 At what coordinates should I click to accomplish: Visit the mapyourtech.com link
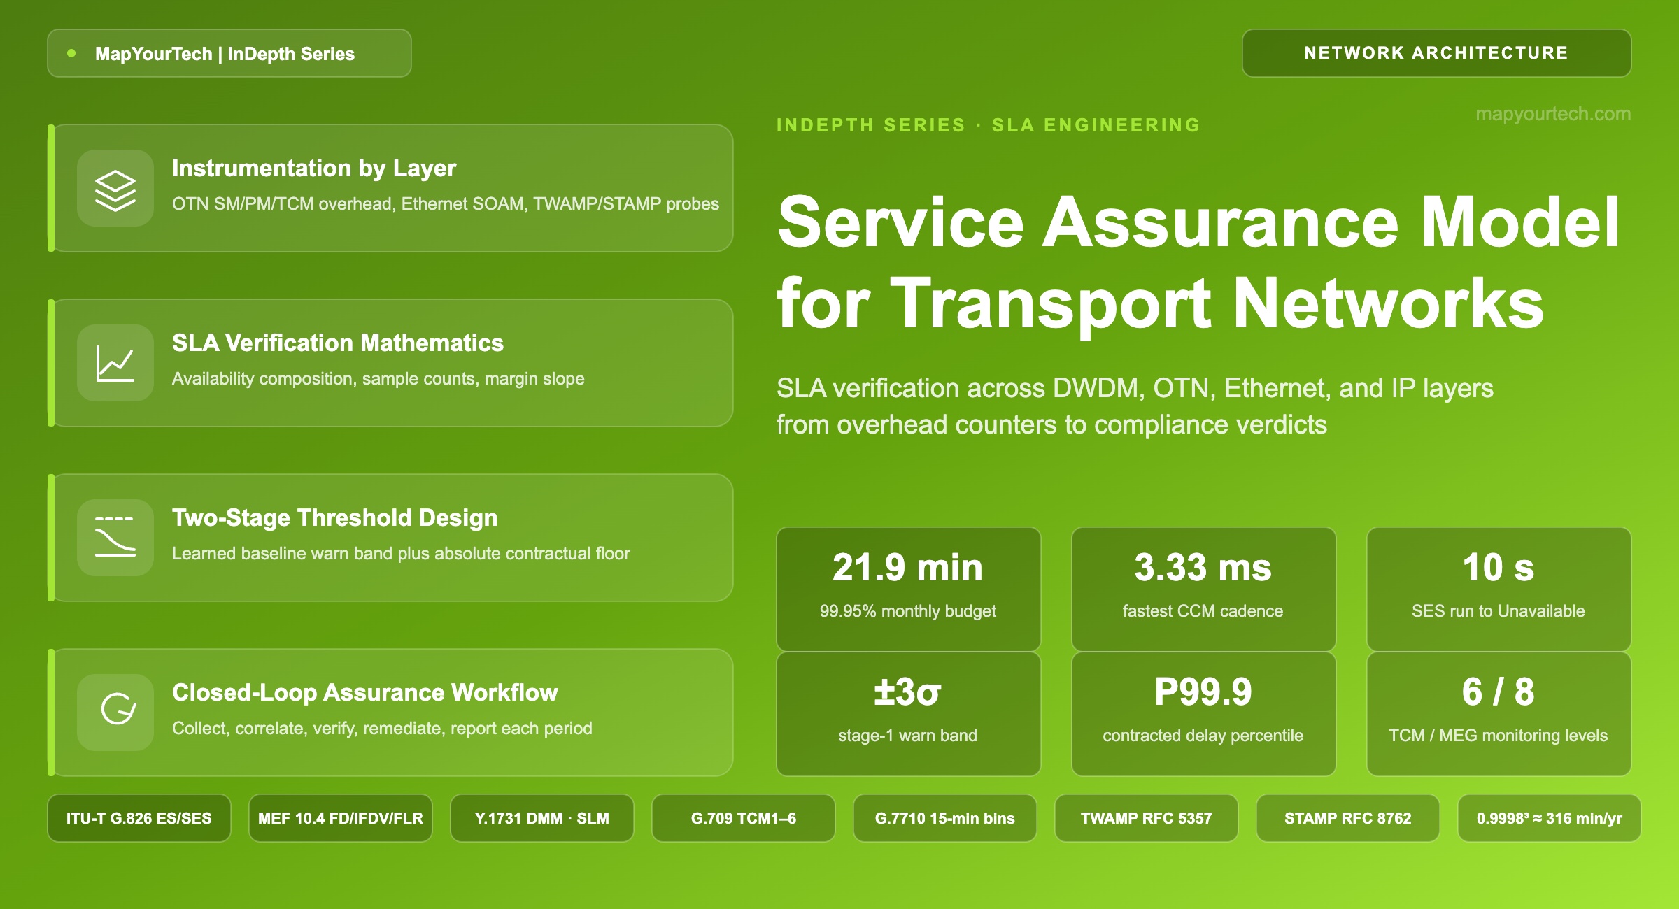[x=1553, y=114]
